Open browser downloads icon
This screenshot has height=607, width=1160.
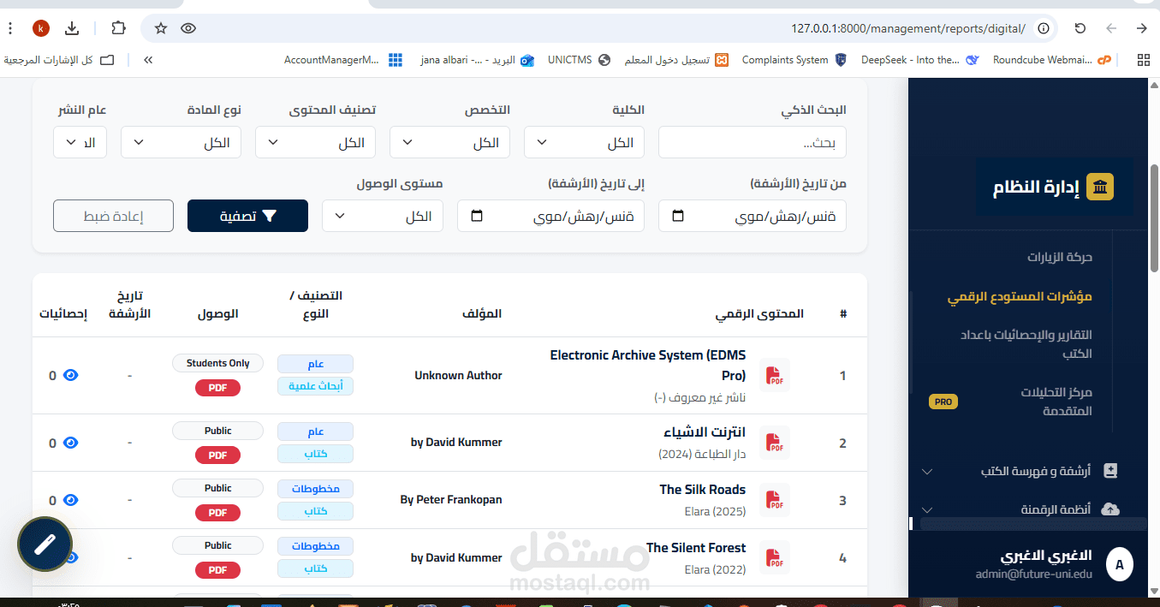[72, 28]
